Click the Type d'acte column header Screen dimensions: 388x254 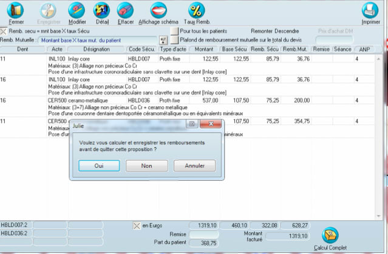pyautogui.click(x=172, y=48)
